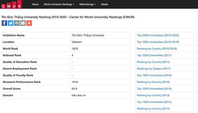Viewport: 198px width, 113px height.
Task: Share page via email icon
Action: [x=23, y=23]
